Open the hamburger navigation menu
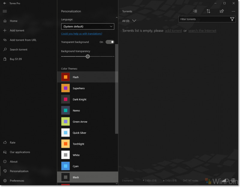 tap(5, 11)
